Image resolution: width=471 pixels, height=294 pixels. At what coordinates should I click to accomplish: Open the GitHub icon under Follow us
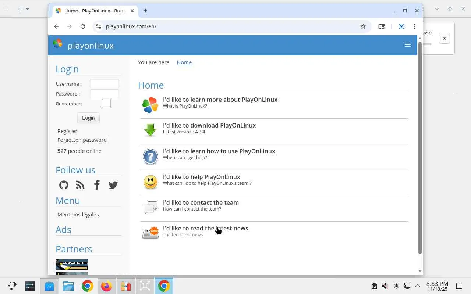pos(64,185)
